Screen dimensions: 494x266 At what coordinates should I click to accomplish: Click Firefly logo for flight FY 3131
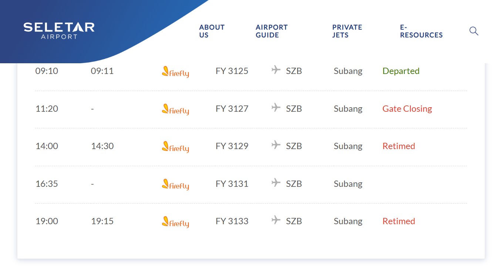tap(175, 184)
